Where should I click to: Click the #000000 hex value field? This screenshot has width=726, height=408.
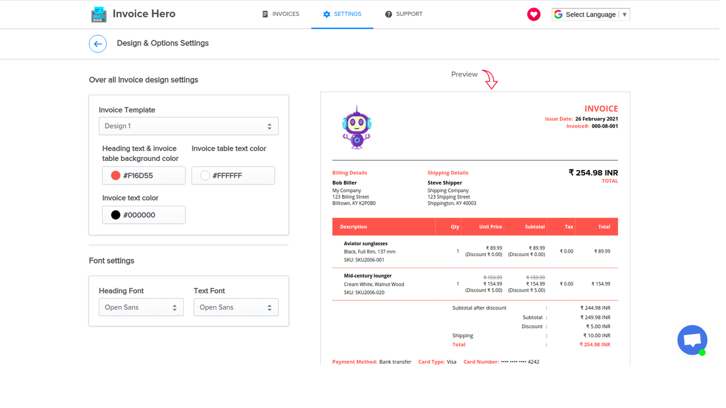[x=143, y=215]
